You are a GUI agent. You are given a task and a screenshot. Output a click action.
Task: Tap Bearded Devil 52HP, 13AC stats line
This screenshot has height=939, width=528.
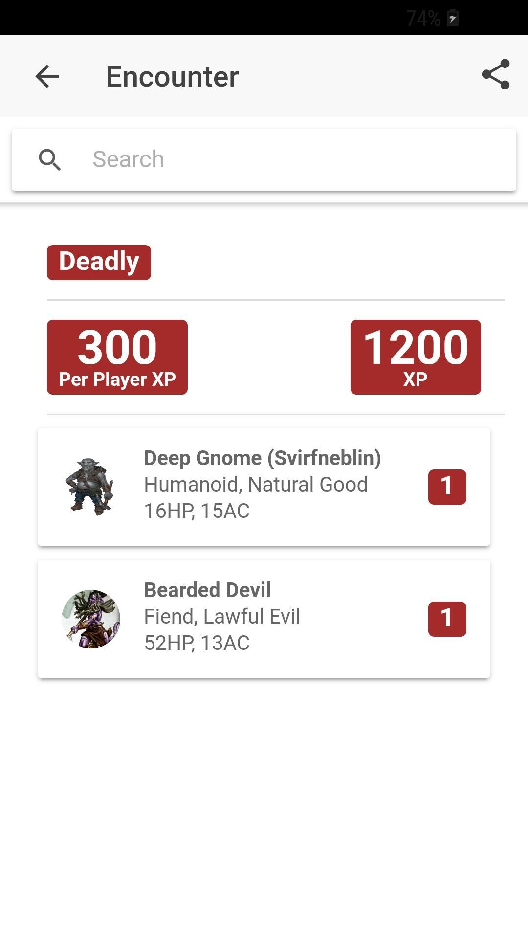coord(197,643)
